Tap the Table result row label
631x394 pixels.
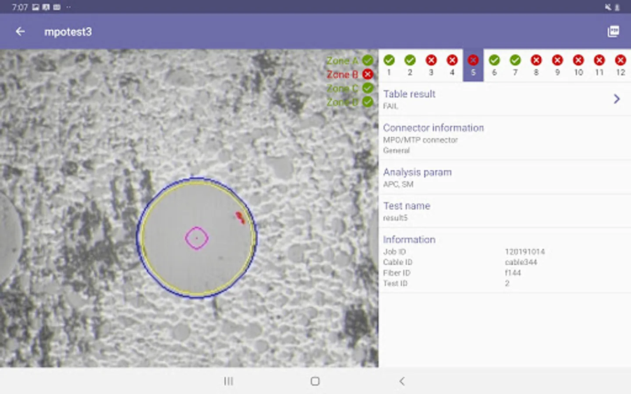coord(409,94)
